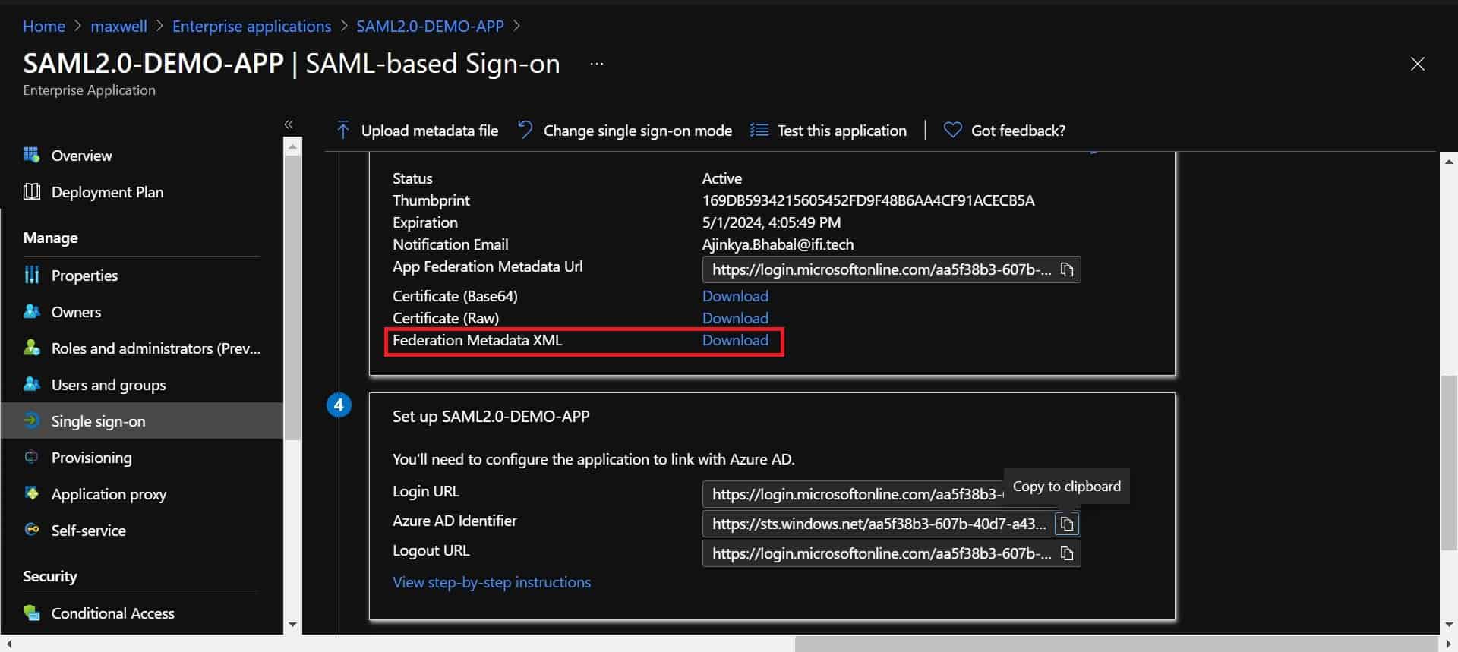
Task: Click the Properties bars icon
Action: [31, 275]
